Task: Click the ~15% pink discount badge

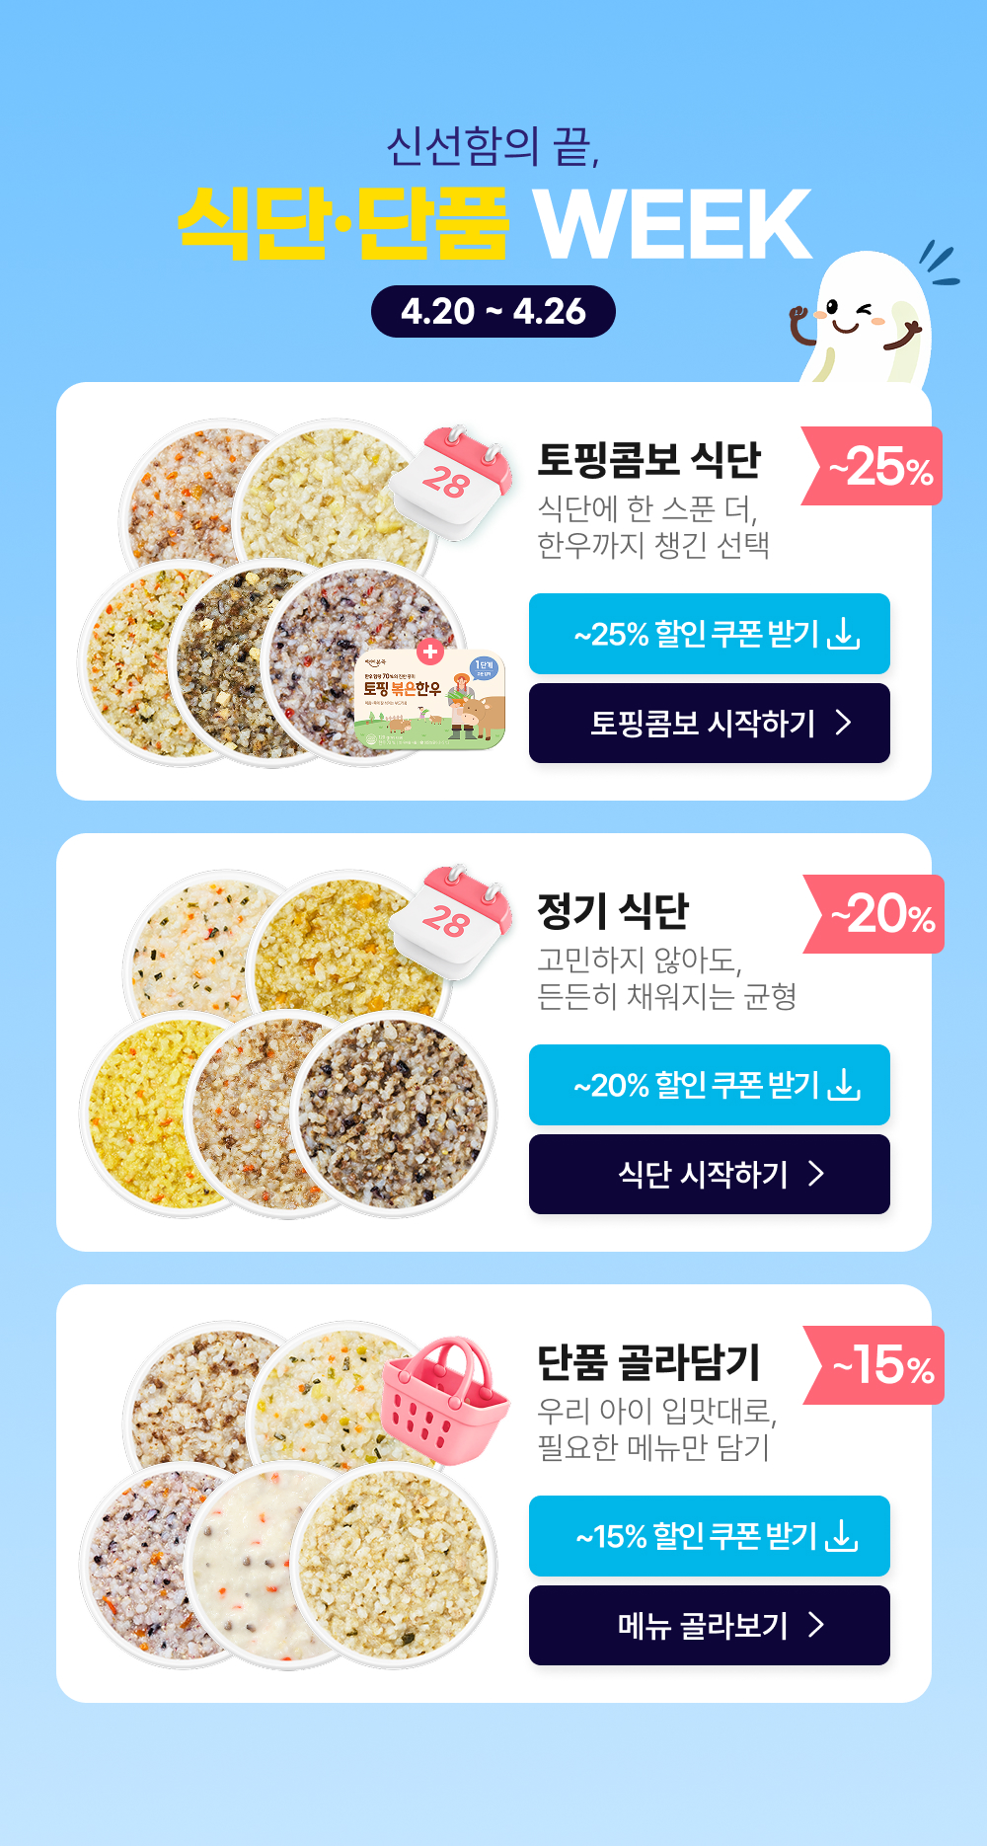Action: [x=877, y=1365]
